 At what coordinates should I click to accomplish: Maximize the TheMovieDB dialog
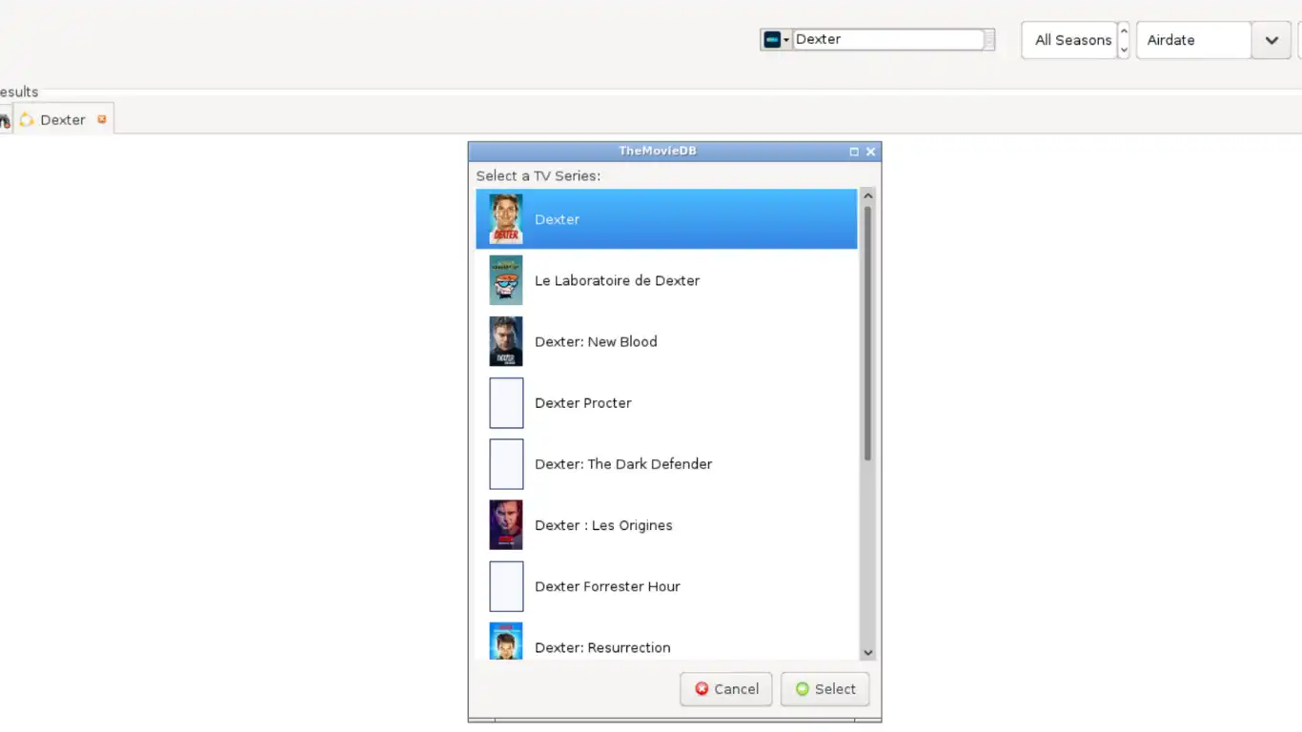pos(854,152)
